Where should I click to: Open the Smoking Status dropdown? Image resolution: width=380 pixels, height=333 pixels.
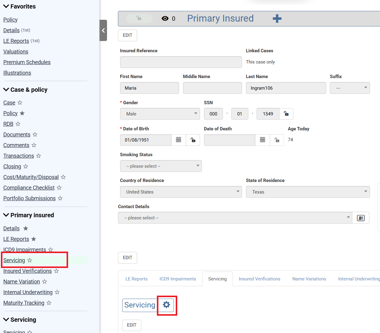click(161, 166)
